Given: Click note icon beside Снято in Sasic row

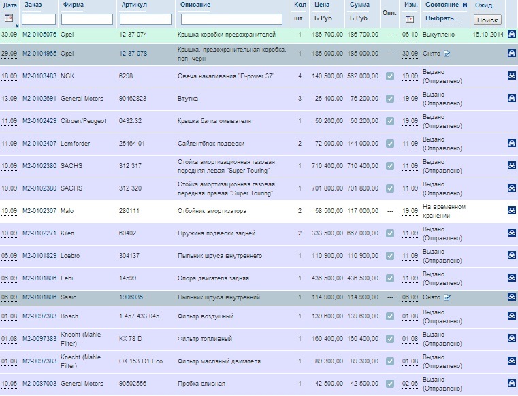Looking at the screenshot, I should coord(447,297).
